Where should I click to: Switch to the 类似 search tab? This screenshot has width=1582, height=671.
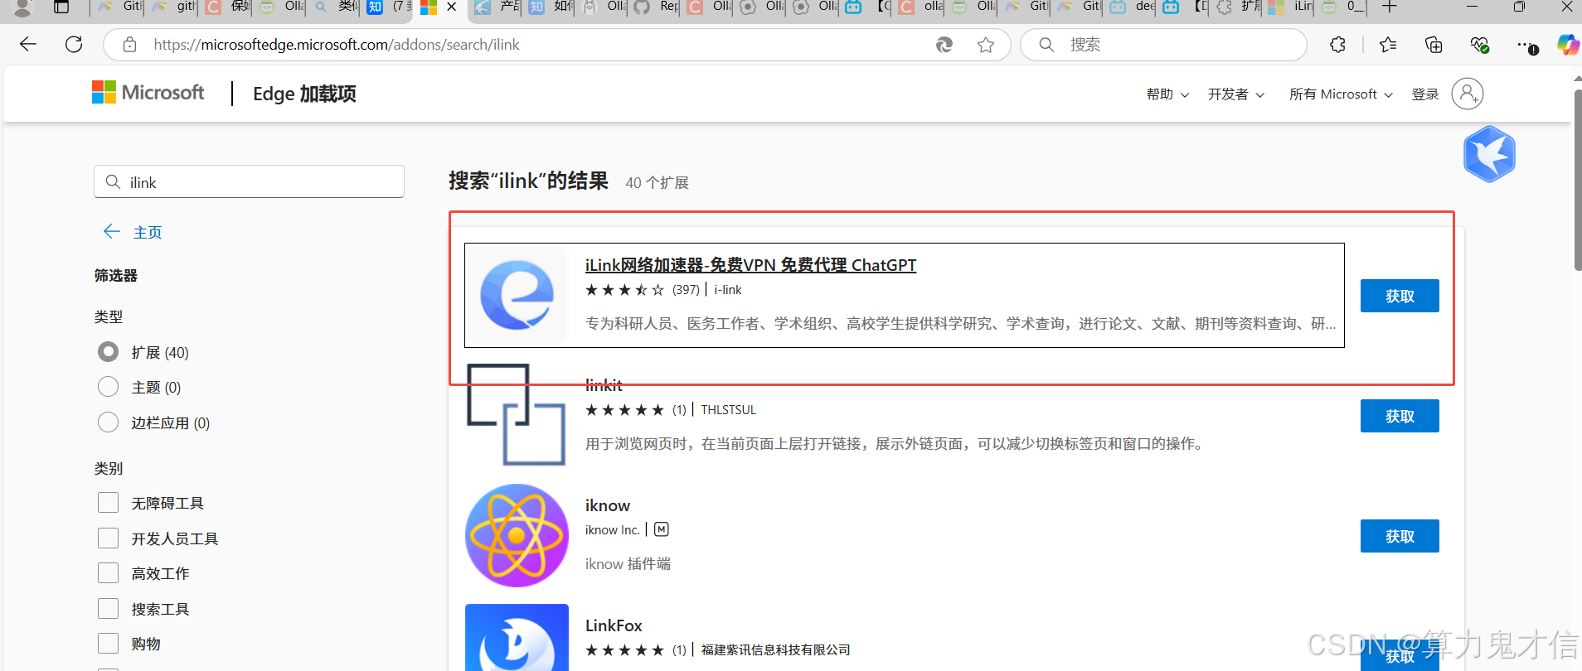333,7
